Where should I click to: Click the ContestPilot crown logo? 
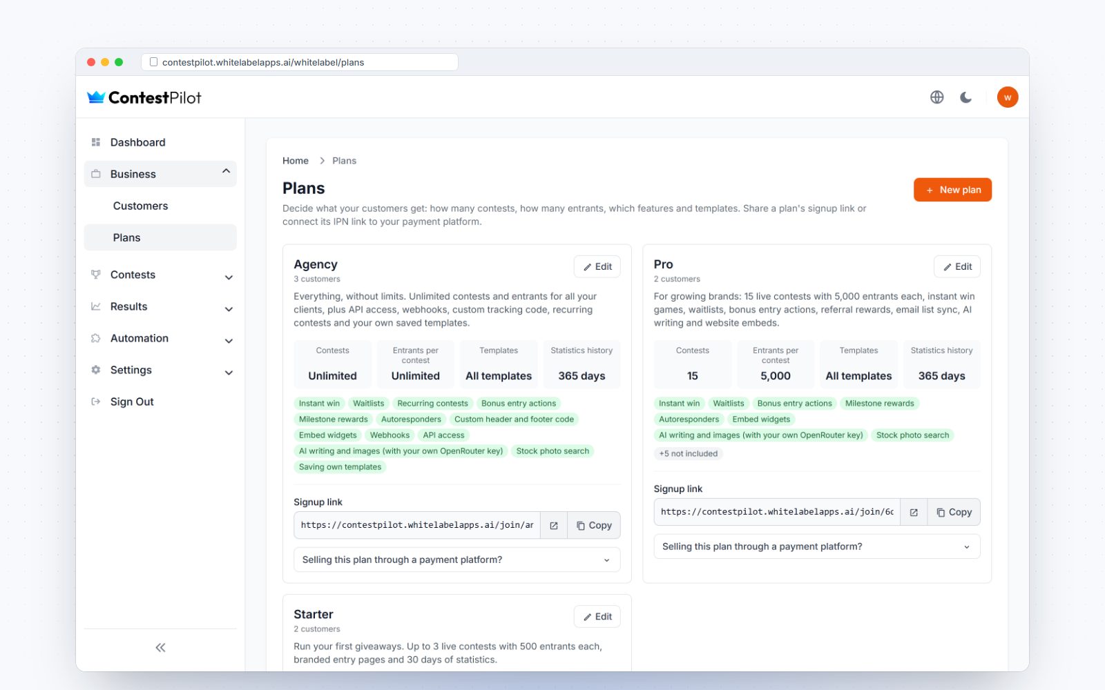point(96,97)
